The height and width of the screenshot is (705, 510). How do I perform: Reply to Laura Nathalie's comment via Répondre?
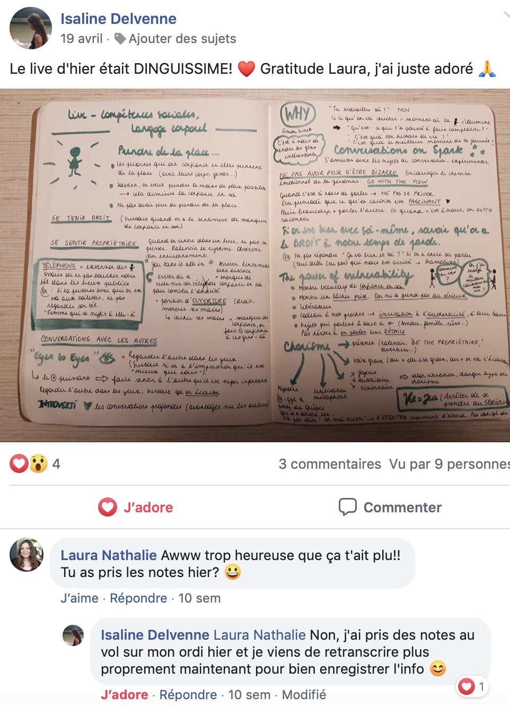[x=138, y=598]
